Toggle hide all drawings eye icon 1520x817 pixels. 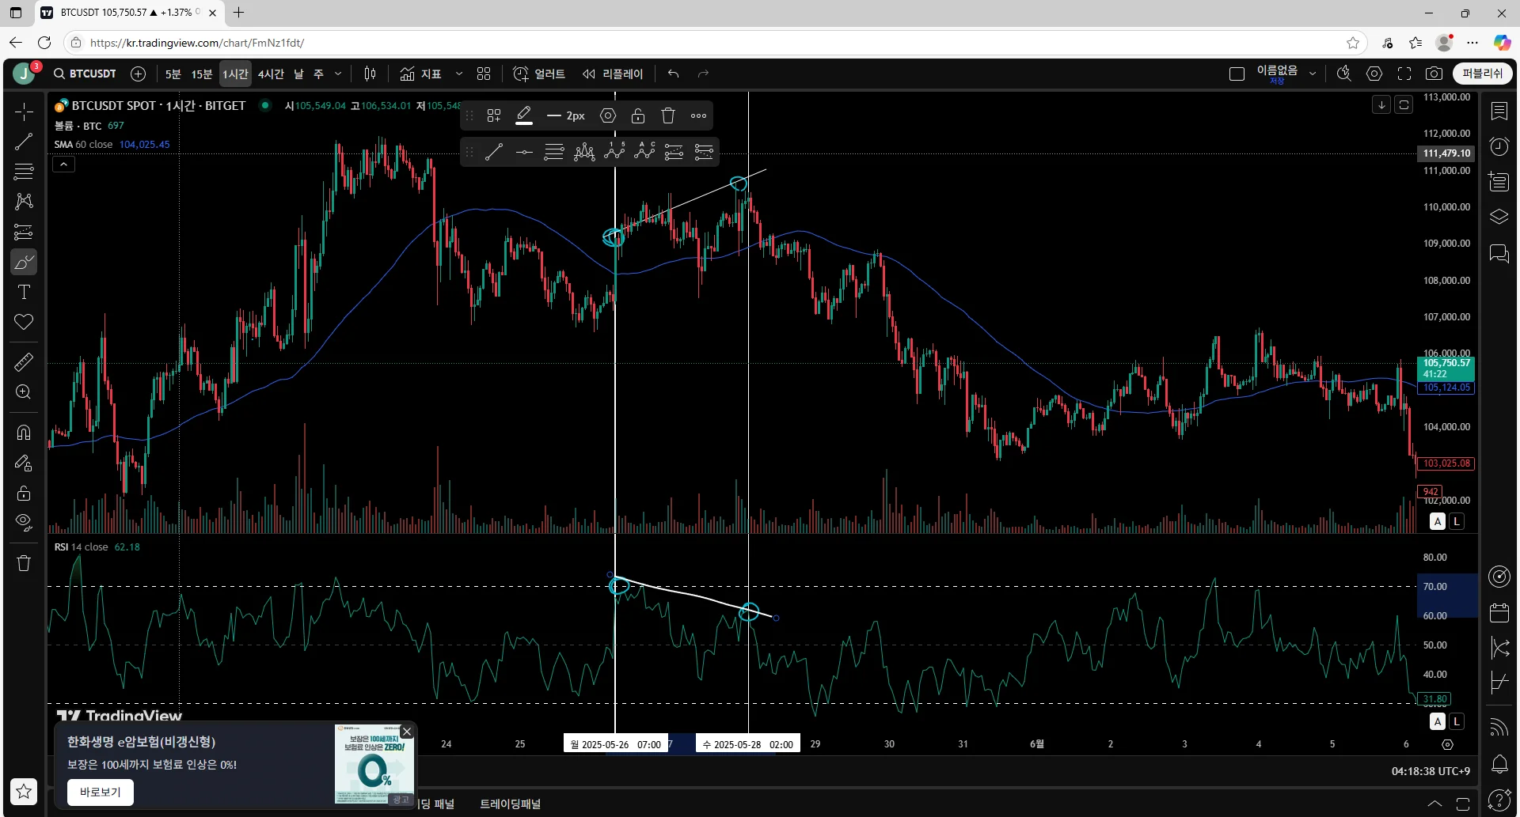coord(24,522)
